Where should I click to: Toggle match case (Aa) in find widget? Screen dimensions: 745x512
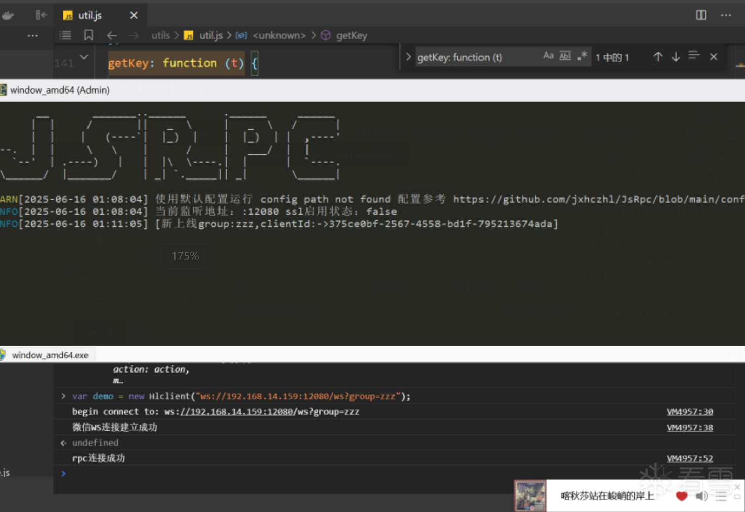tap(548, 56)
